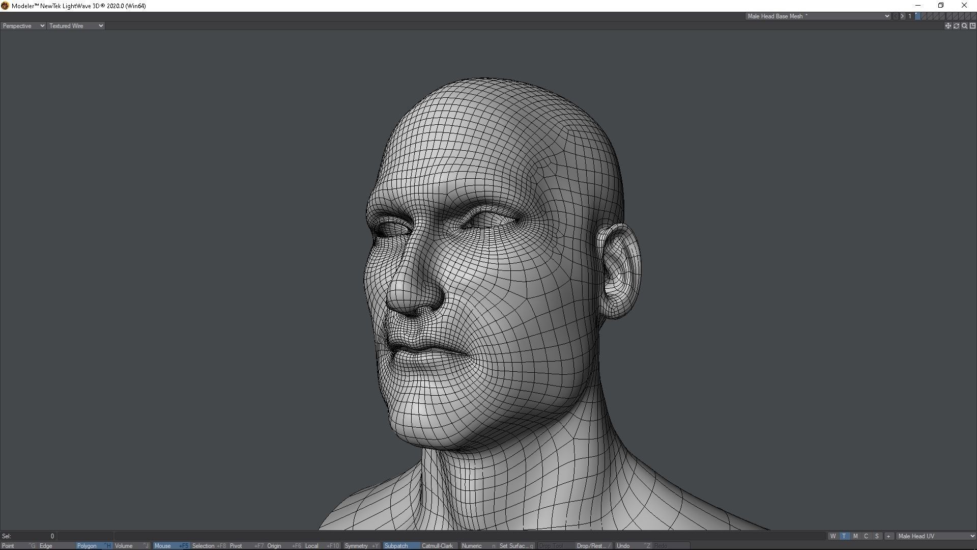Click the viewport Zoom magnifier icon

click(x=964, y=26)
